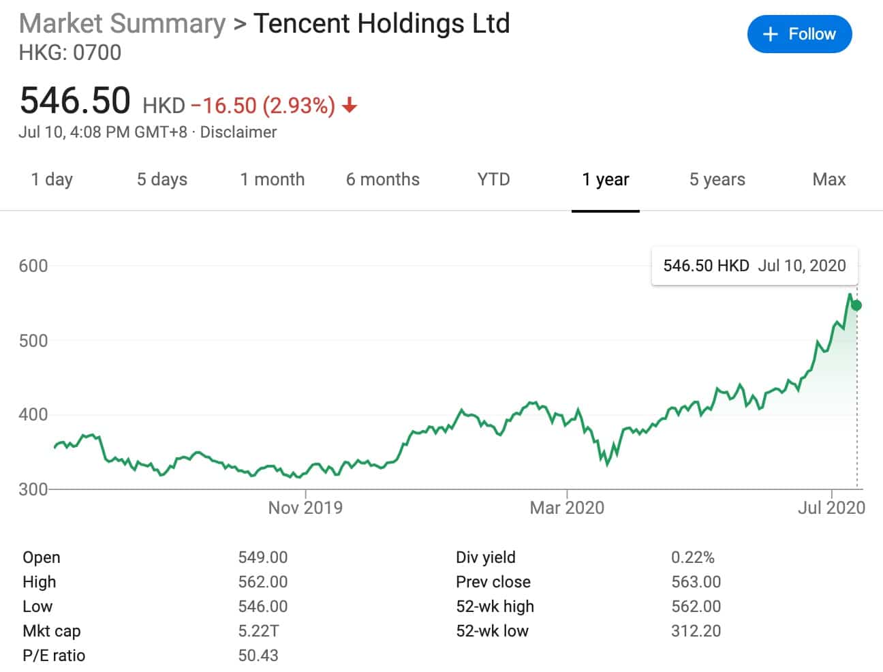Screen dimensions: 883x672
Task: Go back to Market Summary
Action: pyautogui.click(x=122, y=23)
